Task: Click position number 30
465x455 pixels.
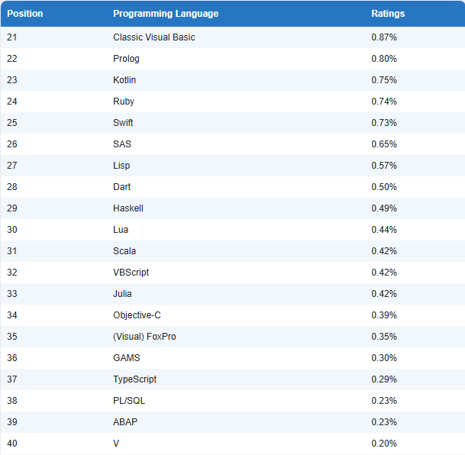Action: click(12, 230)
